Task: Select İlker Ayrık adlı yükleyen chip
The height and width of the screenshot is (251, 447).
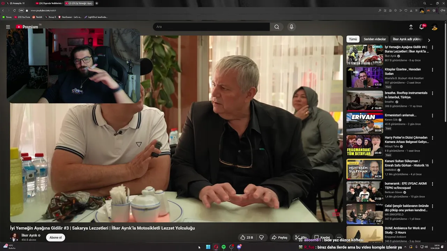Action: (x=407, y=39)
